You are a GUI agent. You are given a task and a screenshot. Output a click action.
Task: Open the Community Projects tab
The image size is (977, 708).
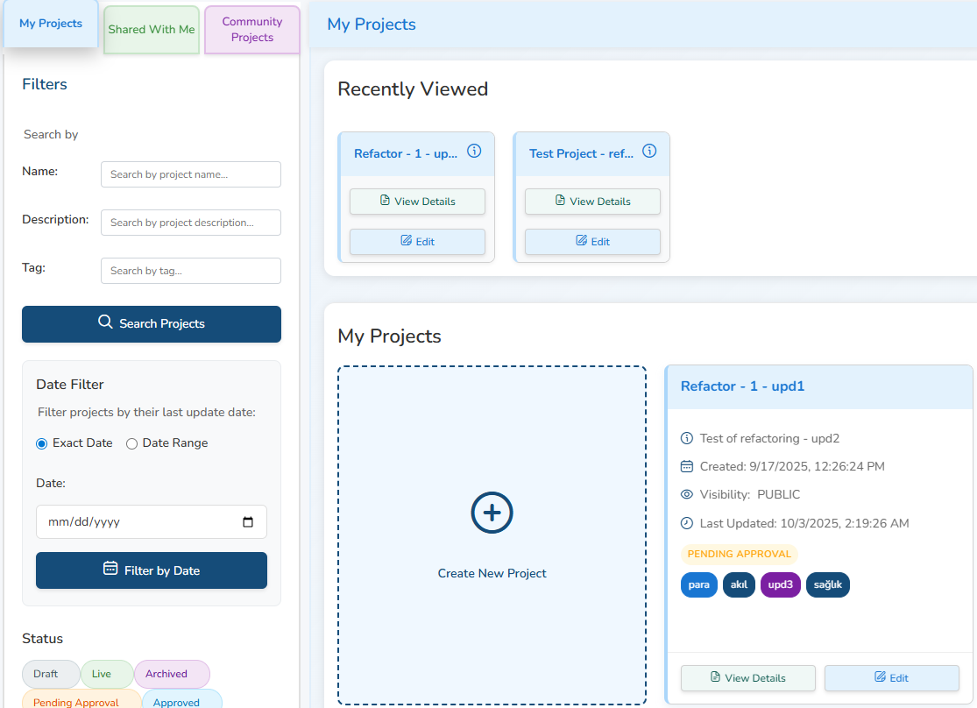click(252, 30)
